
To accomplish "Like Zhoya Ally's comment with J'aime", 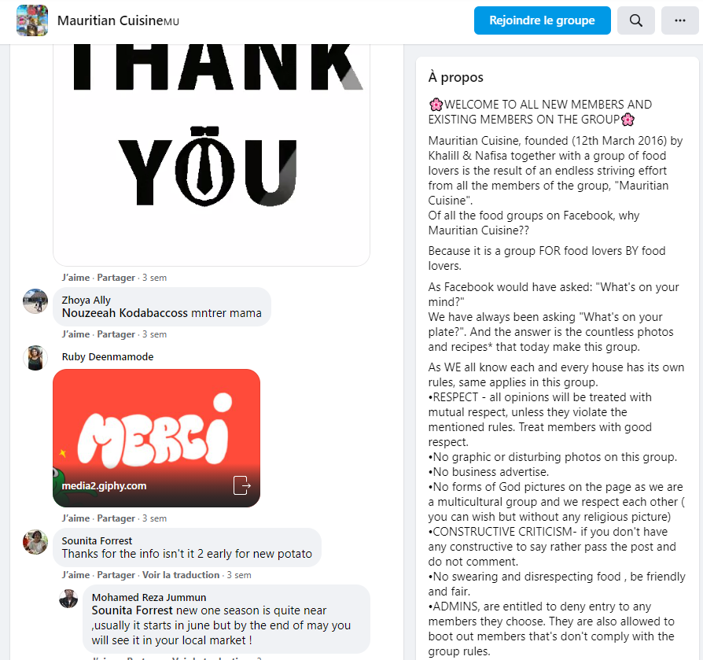I will pyautogui.click(x=75, y=334).
